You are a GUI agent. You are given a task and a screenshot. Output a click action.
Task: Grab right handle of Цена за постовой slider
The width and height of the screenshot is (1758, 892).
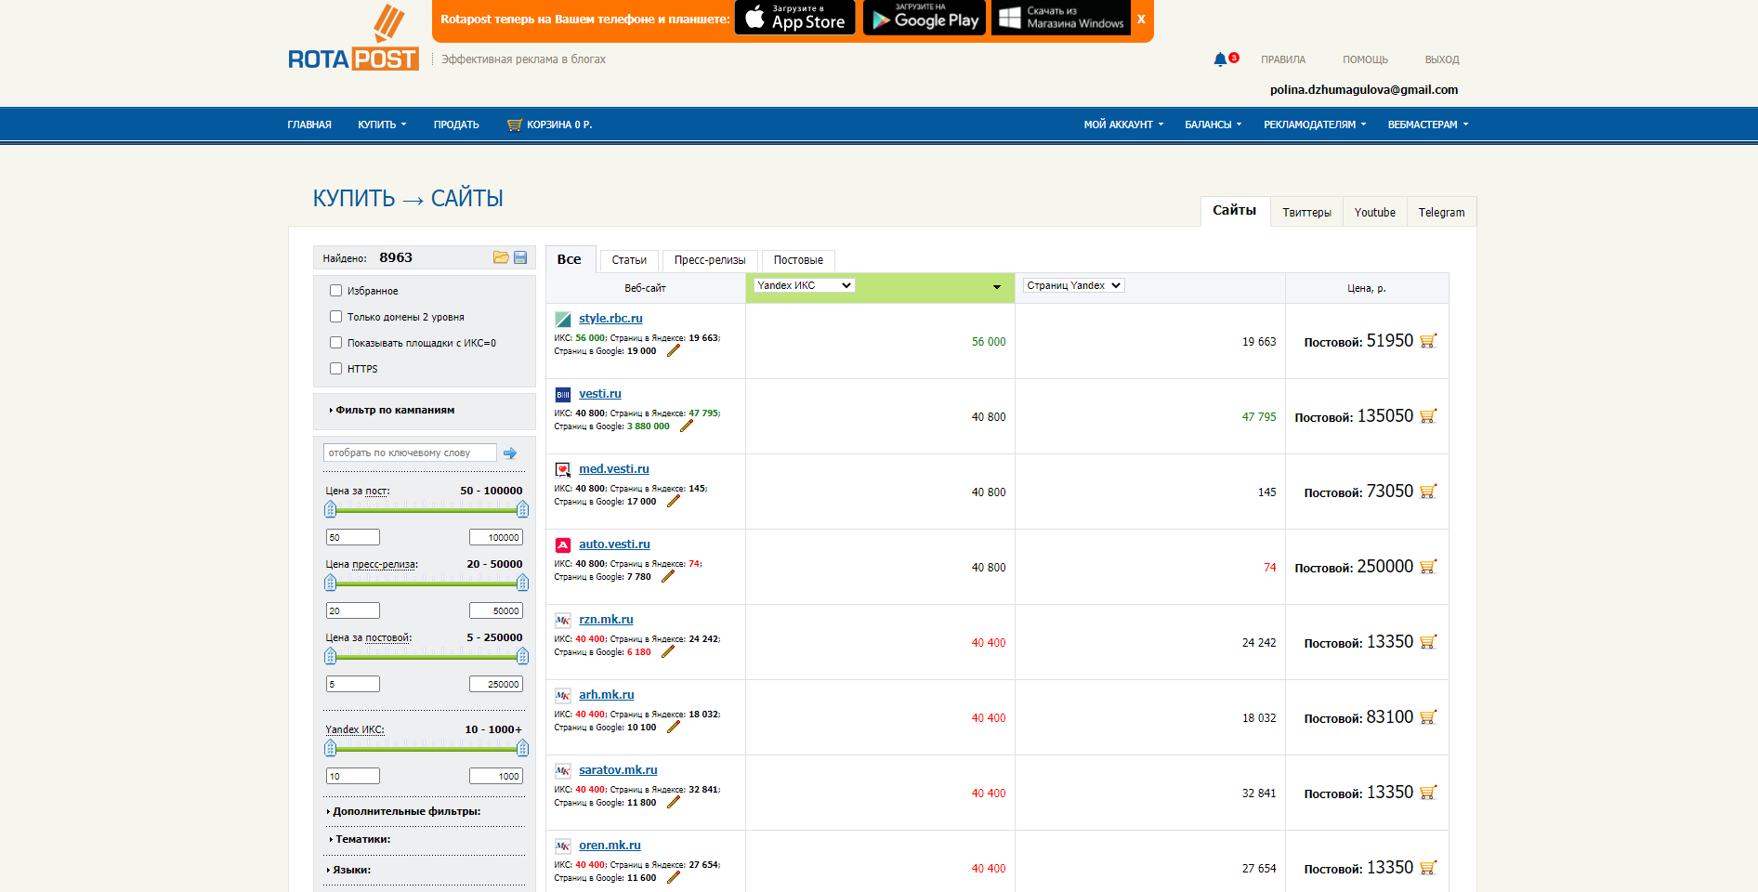[523, 656]
